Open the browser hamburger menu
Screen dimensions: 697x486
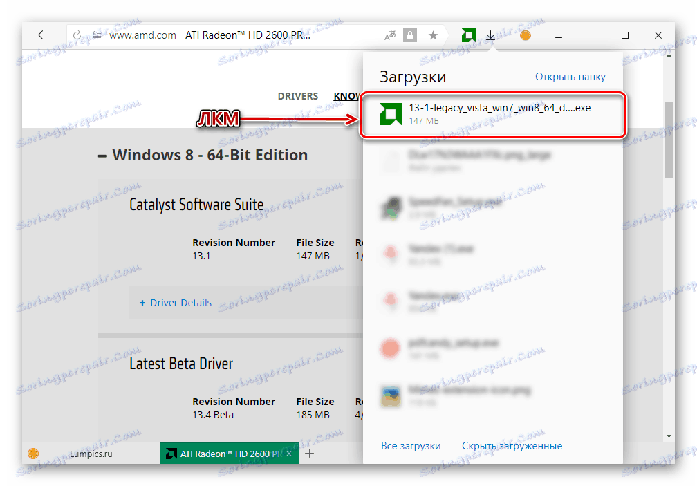tap(558, 35)
